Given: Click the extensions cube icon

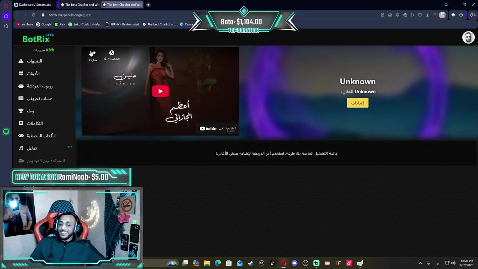Looking at the screenshot, I should (x=461, y=15).
